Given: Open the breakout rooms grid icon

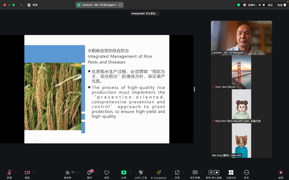Looking at the screenshot, I should point(231,172).
